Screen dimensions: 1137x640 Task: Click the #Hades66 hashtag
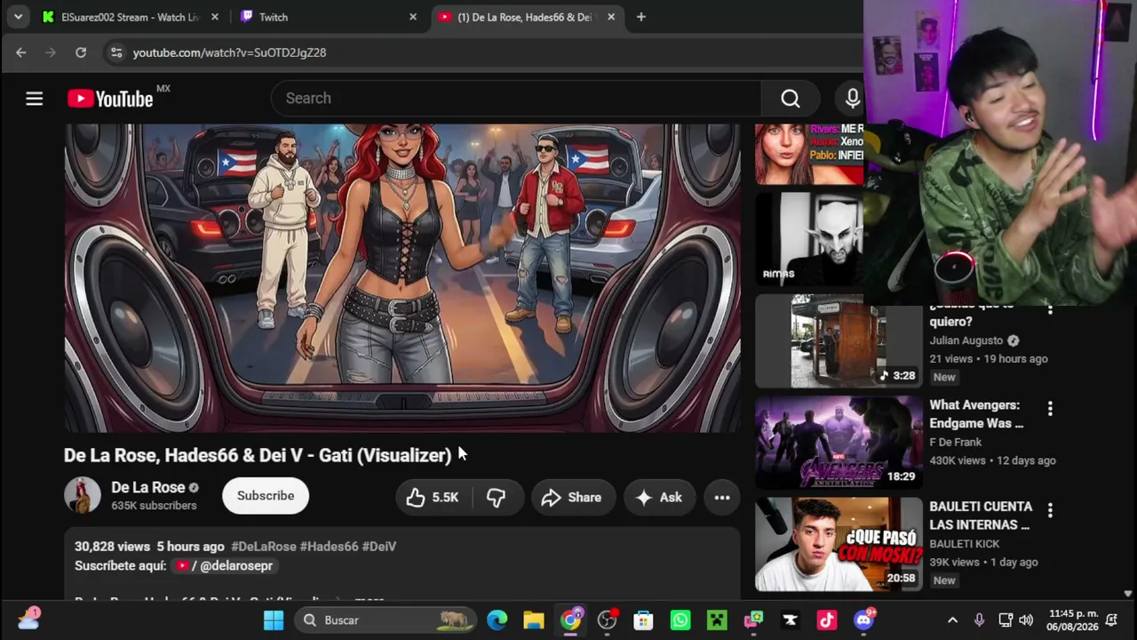330,547
